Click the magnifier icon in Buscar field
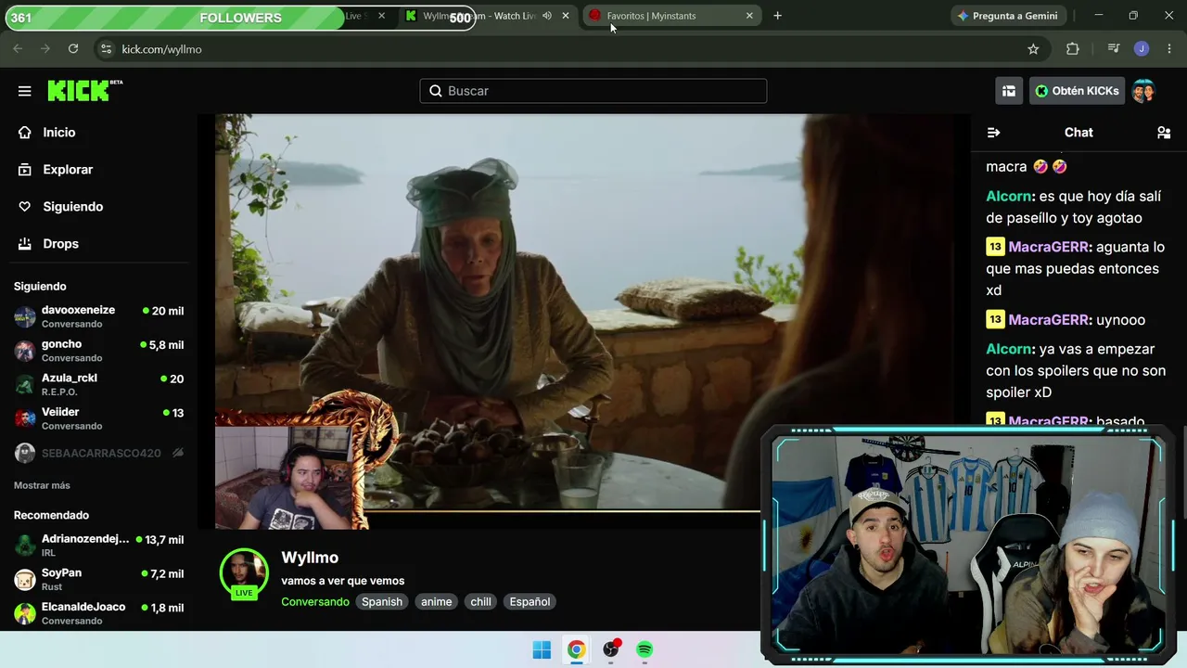 click(436, 91)
